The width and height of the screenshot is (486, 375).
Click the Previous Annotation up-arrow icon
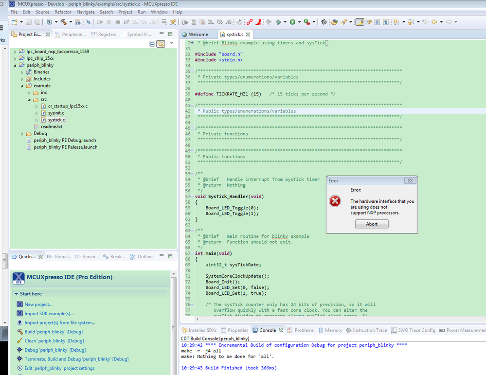(x=411, y=22)
